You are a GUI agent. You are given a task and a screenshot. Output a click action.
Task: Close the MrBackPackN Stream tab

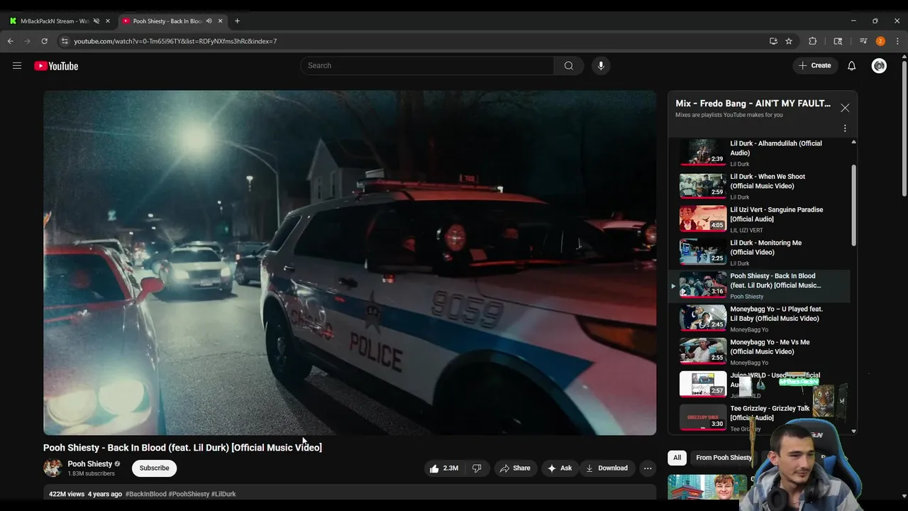108,21
